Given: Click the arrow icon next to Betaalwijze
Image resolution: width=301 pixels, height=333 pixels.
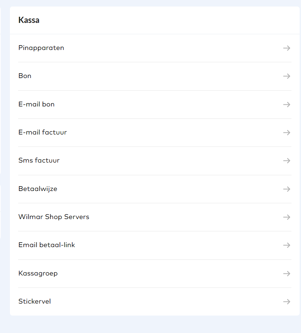Looking at the screenshot, I should pos(287,189).
